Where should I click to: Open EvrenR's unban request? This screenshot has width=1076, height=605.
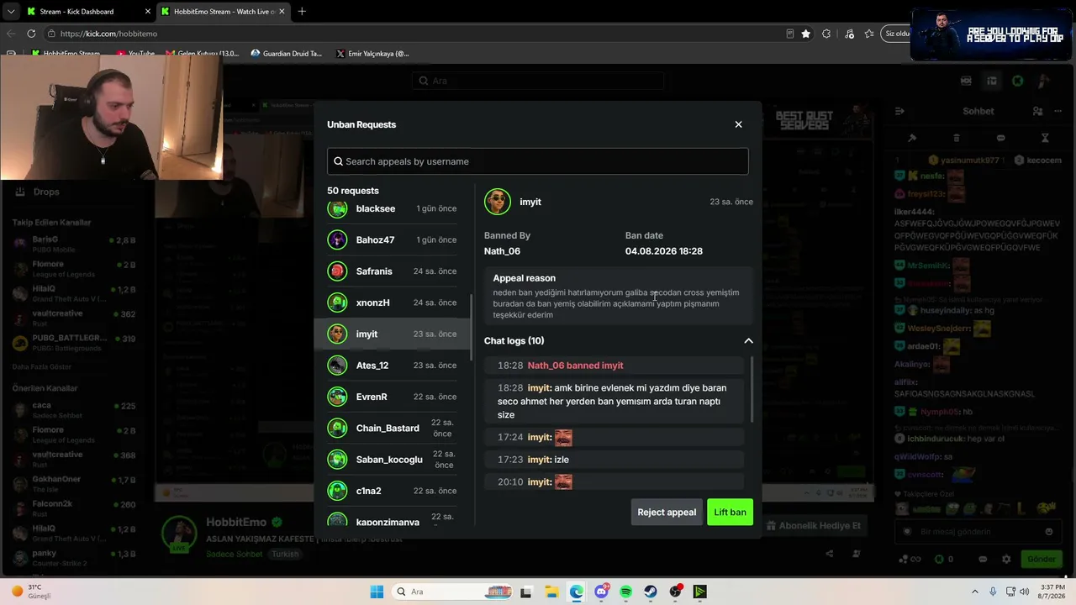[392, 397]
